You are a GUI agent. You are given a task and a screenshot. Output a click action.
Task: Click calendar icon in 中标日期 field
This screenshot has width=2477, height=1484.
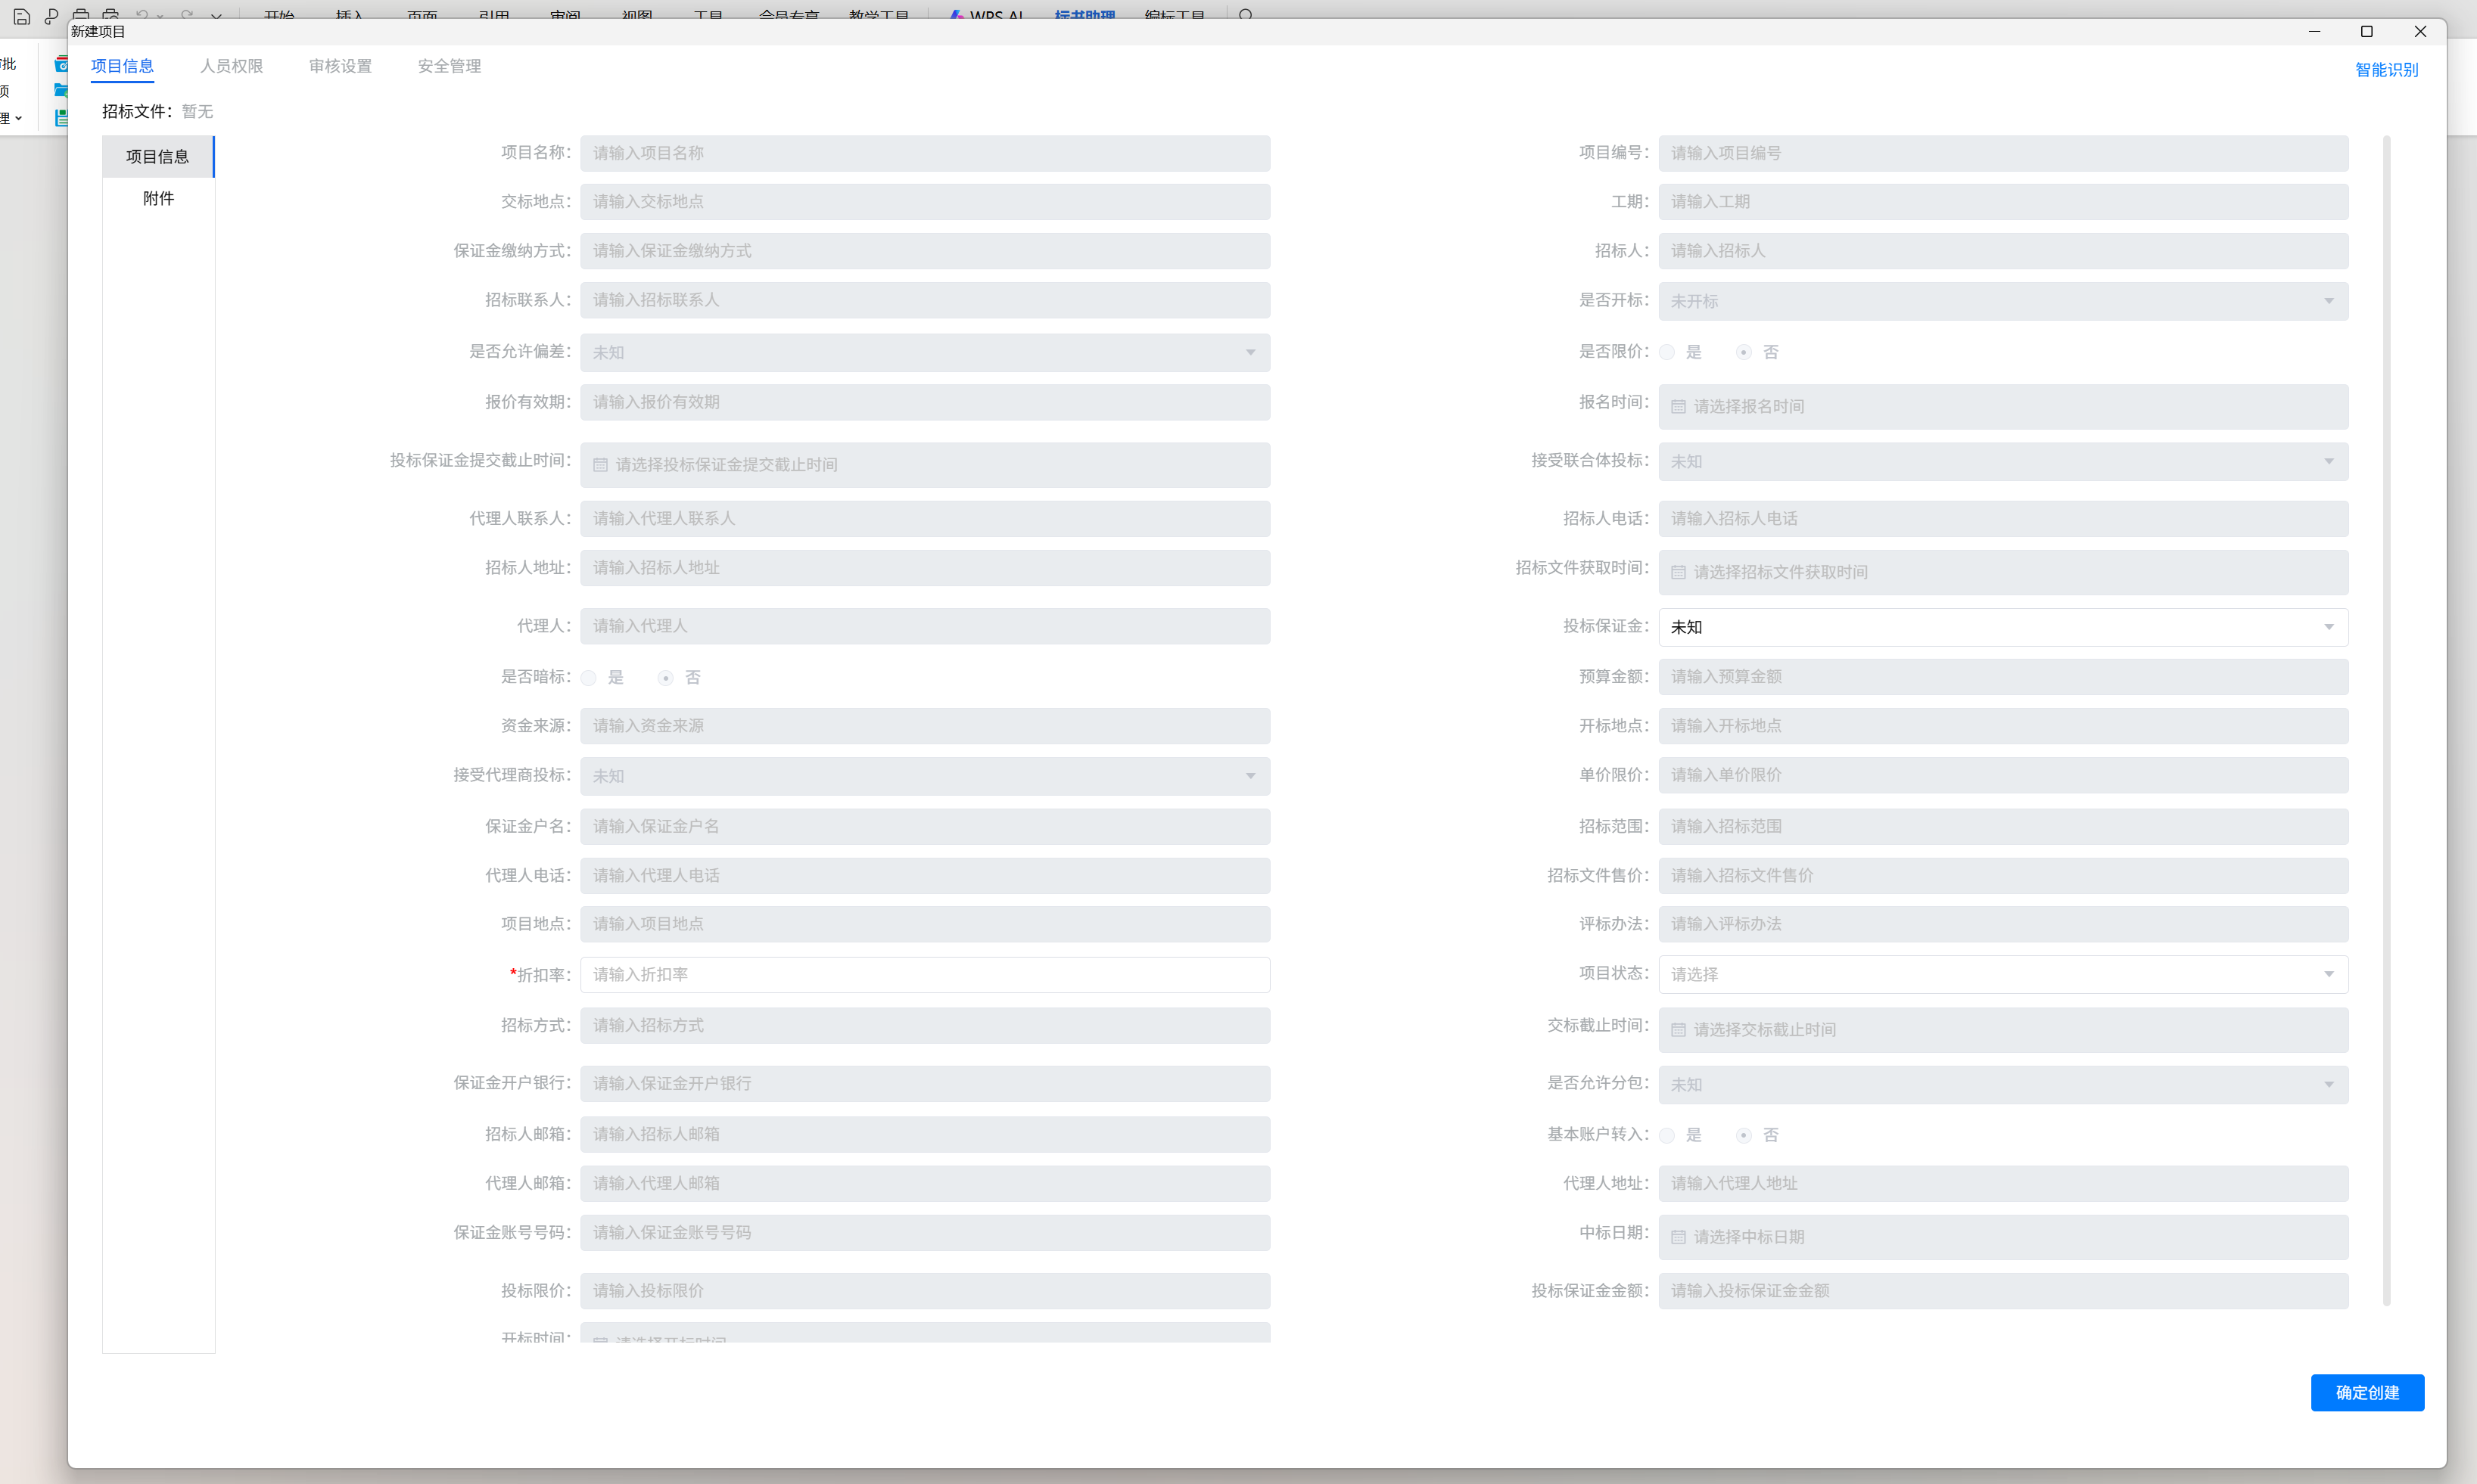1678,1238
